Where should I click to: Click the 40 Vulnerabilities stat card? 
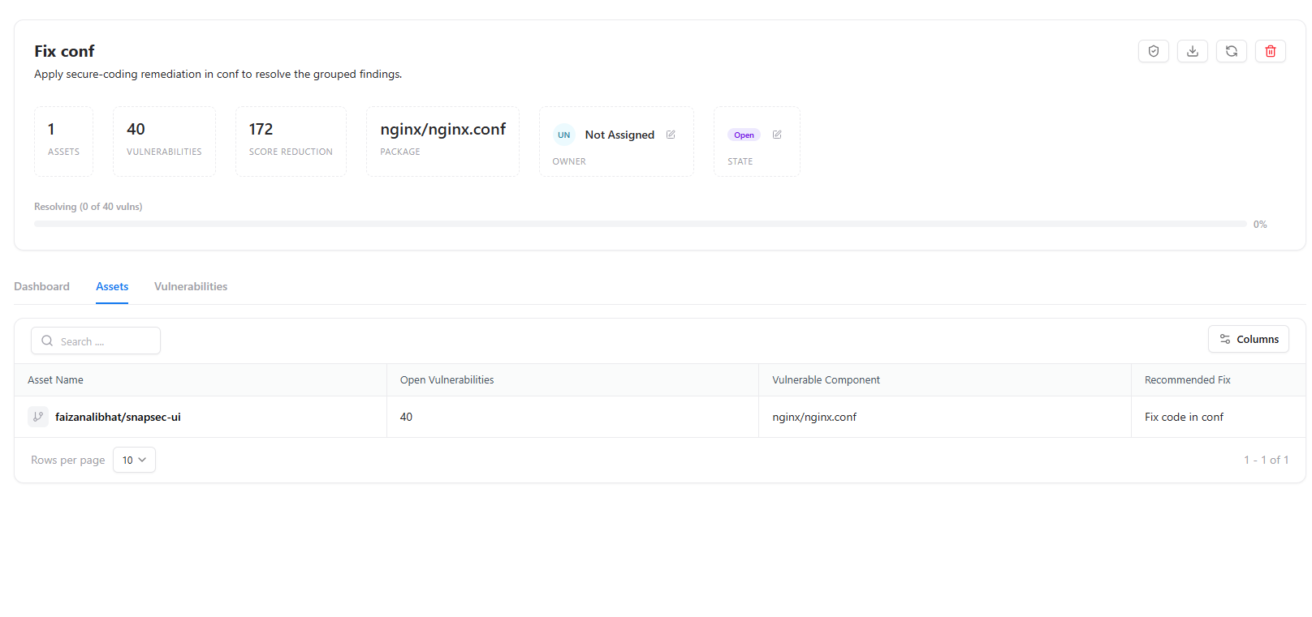164,141
